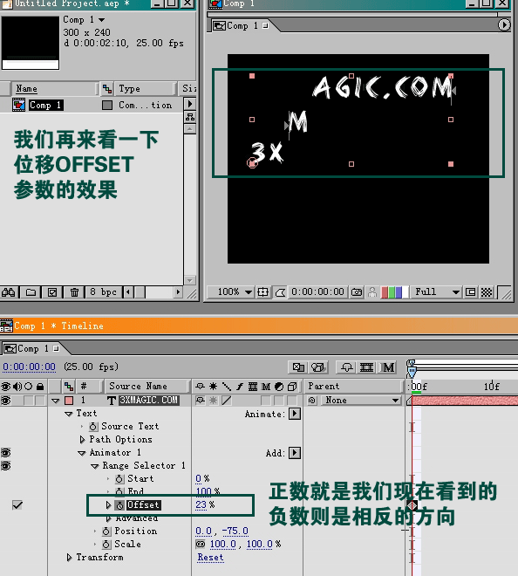Image resolution: width=518 pixels, height=576 pixels.
Task: Click the Offset value 23
Action: [x=201, y=505]
